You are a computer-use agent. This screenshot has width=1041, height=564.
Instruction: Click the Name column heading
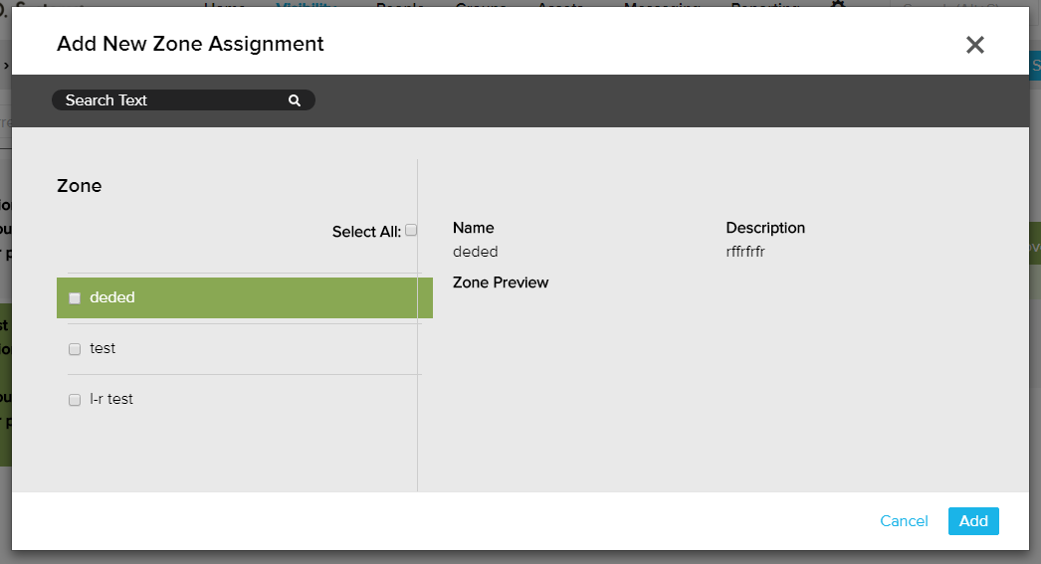tap(473, 228)
